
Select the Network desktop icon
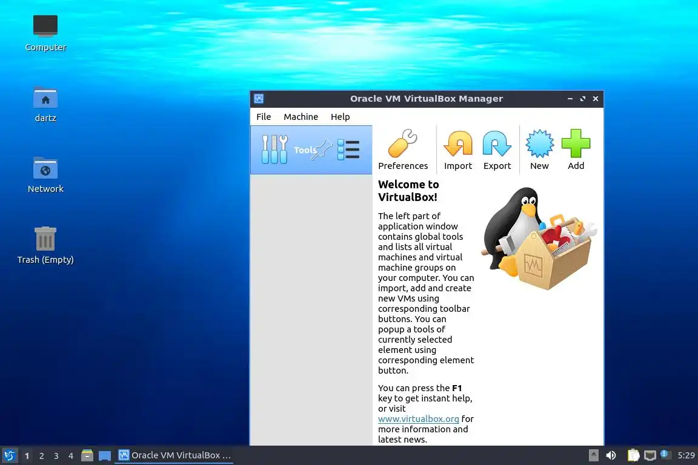(x=45, y=175)
